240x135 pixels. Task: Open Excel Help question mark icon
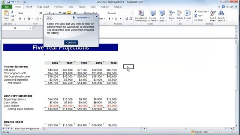point(223,7)
